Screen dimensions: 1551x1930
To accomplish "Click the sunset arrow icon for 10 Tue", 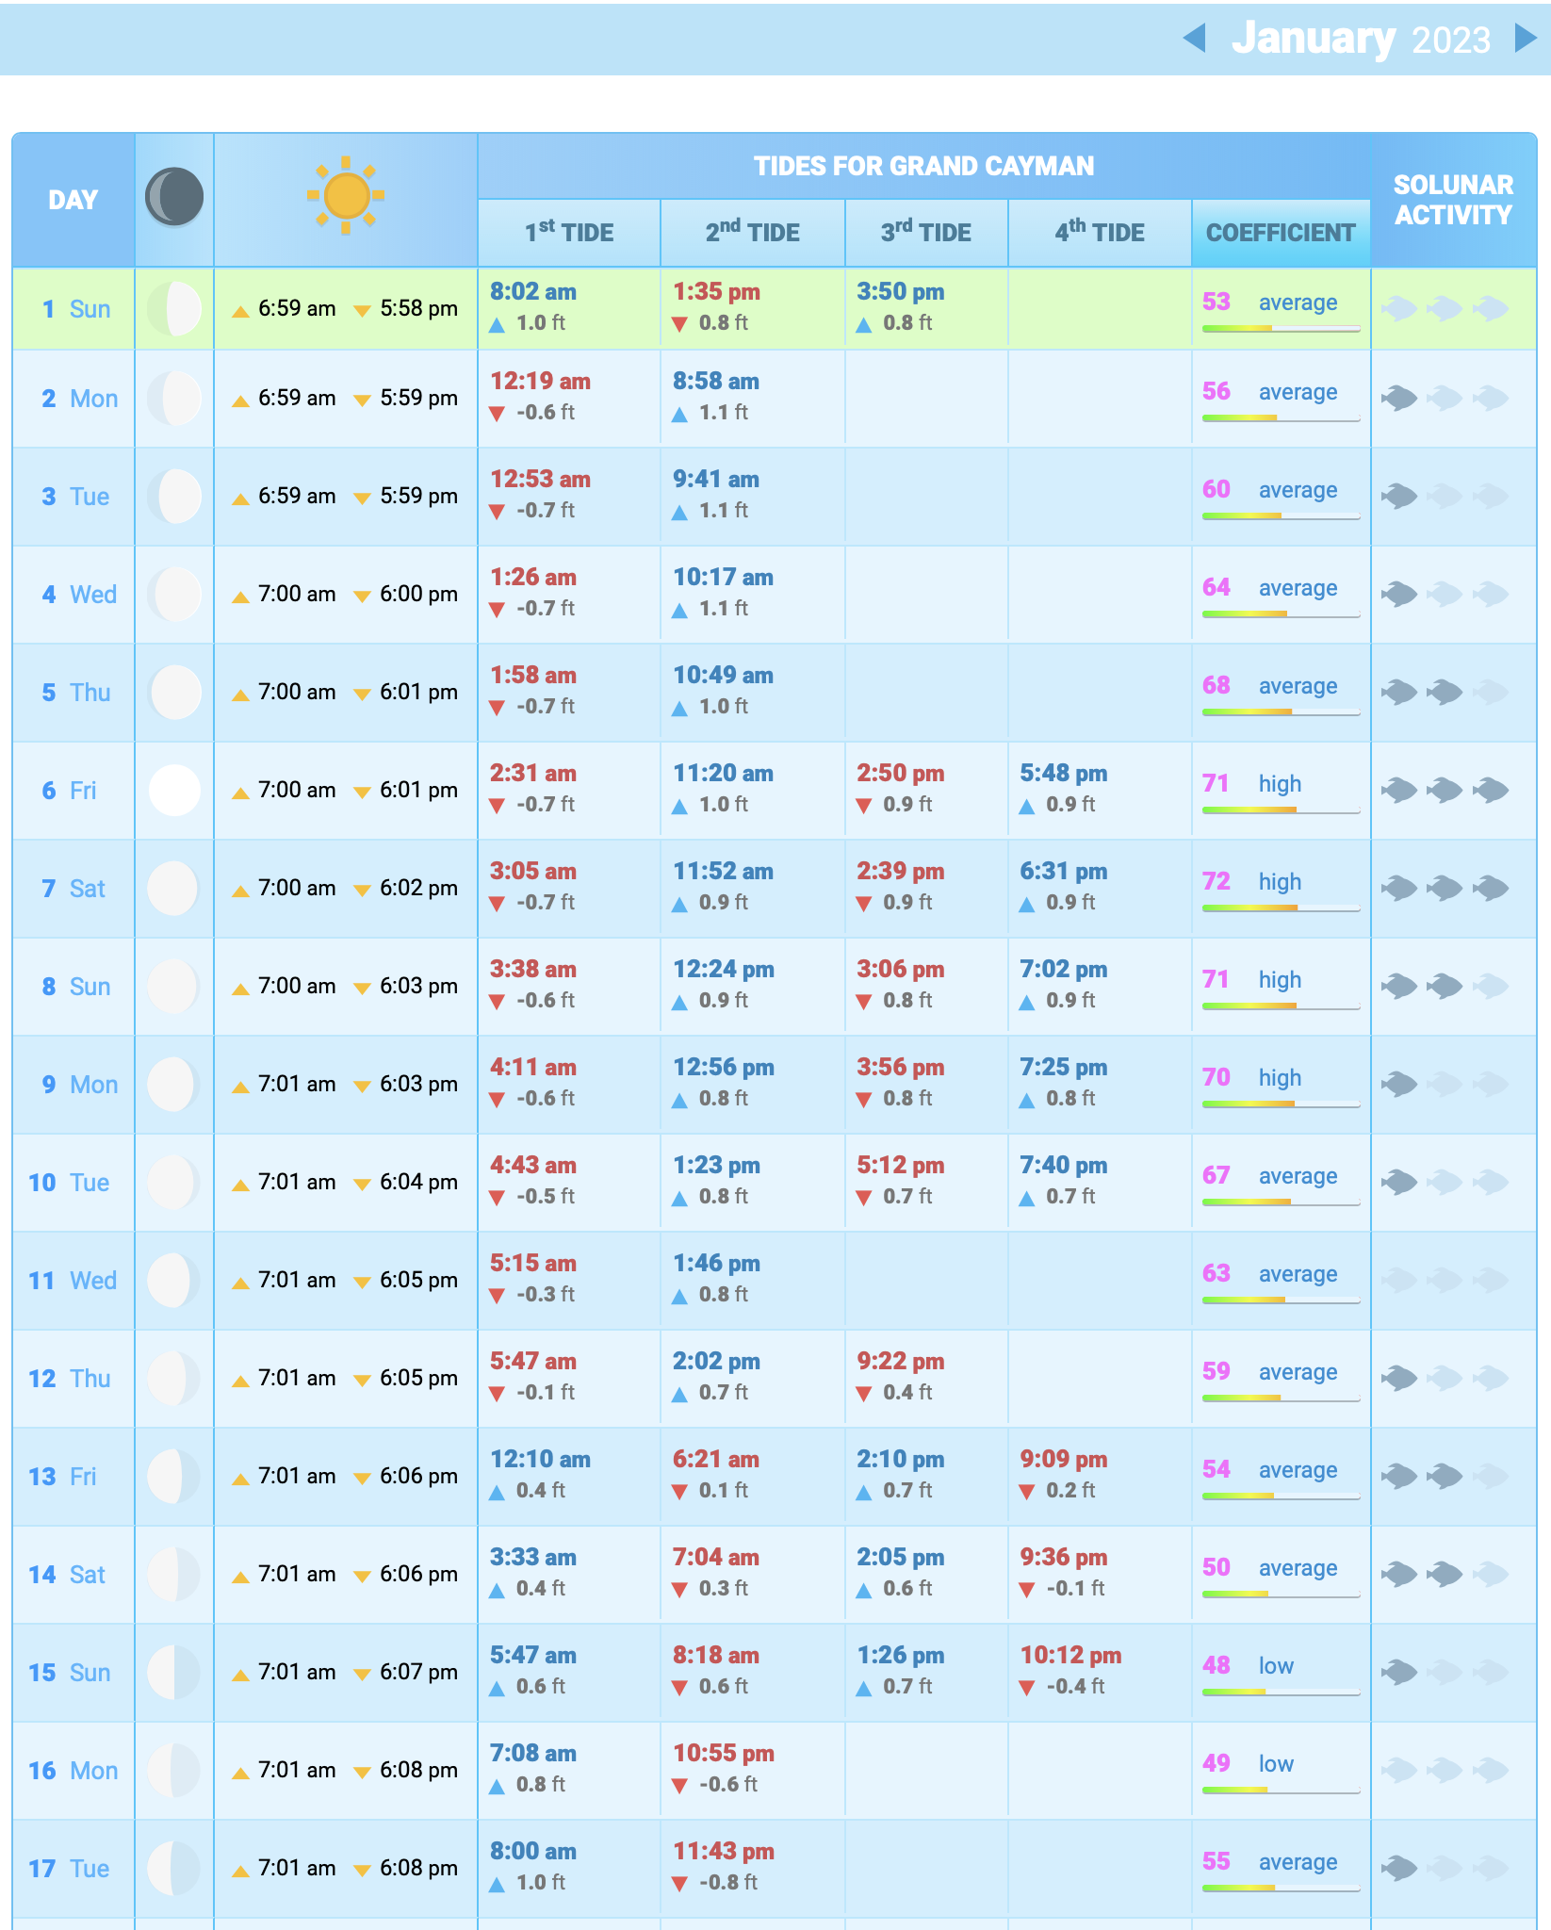I will point(362,1185).
